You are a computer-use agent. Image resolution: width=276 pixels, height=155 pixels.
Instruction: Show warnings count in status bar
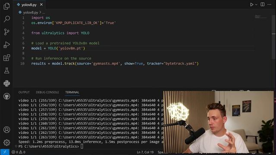pos(22,152)
